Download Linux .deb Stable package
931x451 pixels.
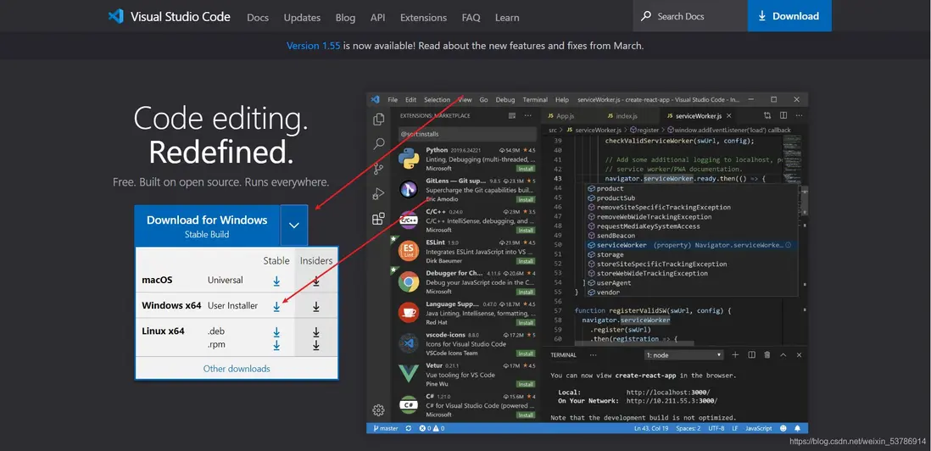point(276,331)
